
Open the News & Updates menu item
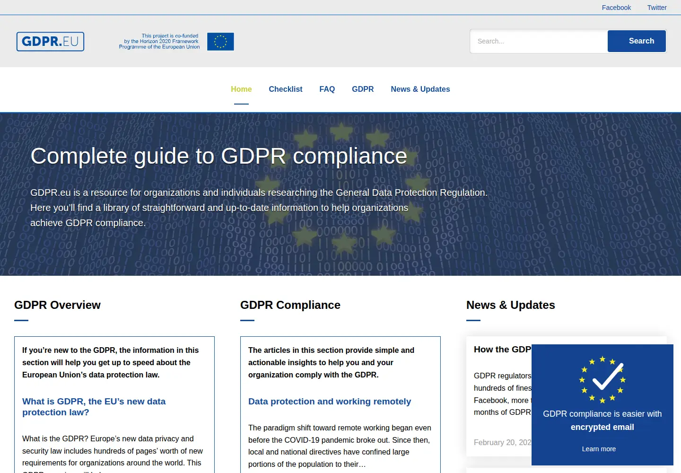(x=420, y=89)
